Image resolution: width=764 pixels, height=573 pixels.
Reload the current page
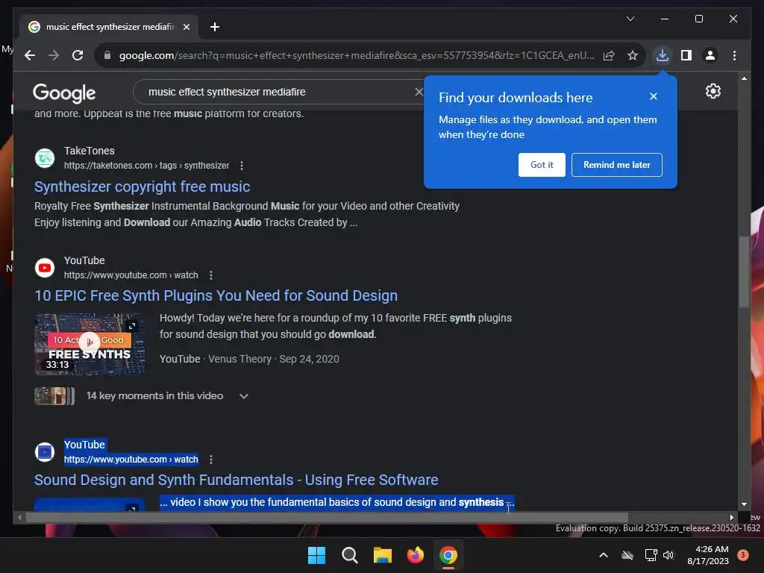pos(78,55)
